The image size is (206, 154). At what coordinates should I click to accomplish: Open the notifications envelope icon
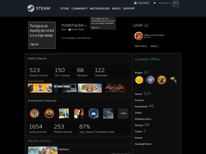(x=154, y=3)
